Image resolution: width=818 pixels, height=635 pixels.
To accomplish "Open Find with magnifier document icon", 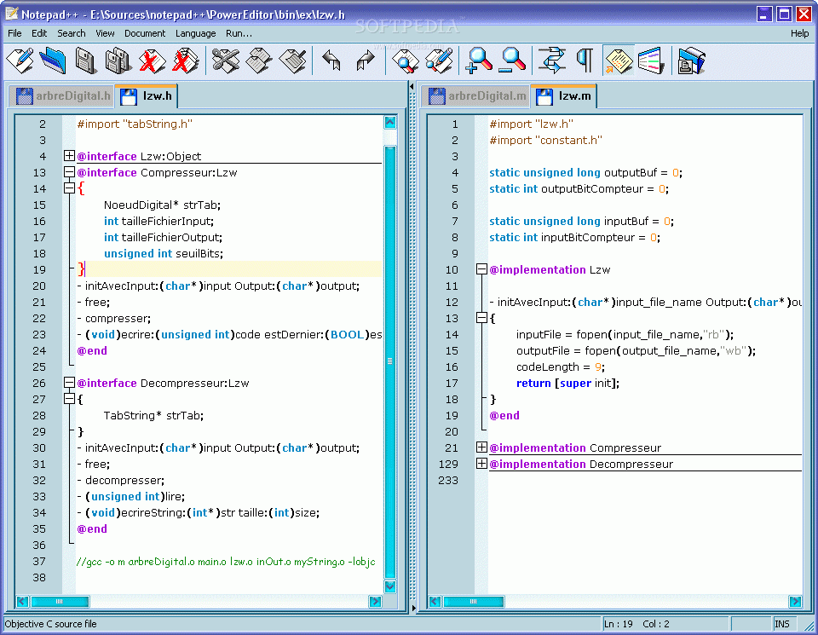I will (x=406, y=60).
